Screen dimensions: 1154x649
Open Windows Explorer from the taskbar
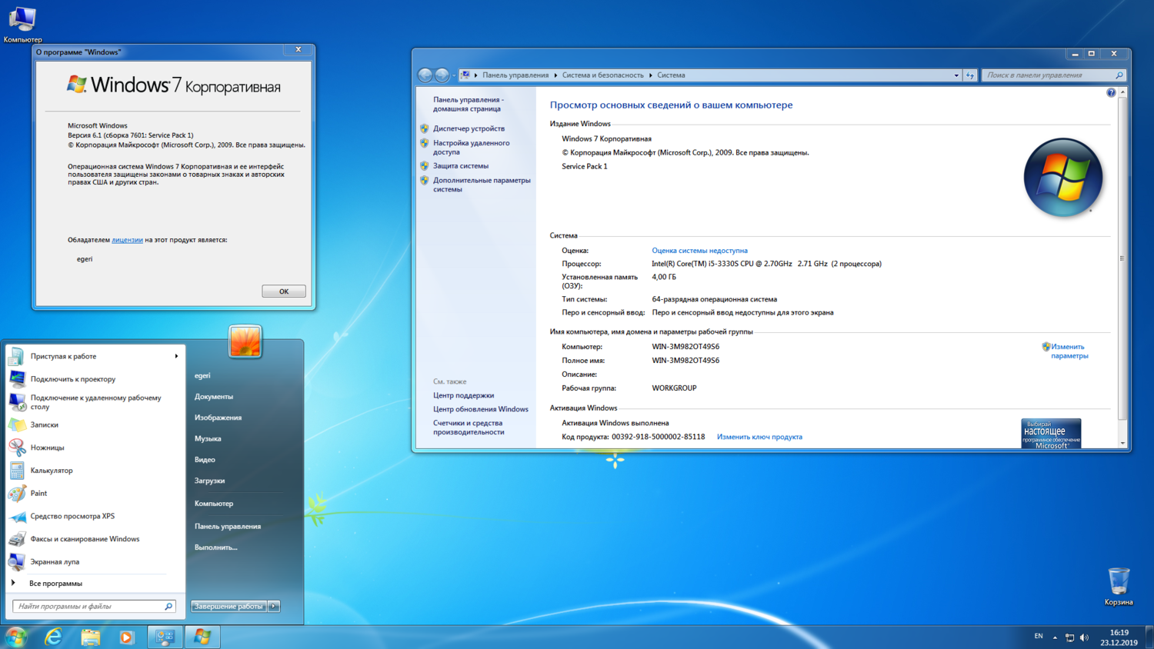point(90,637)
